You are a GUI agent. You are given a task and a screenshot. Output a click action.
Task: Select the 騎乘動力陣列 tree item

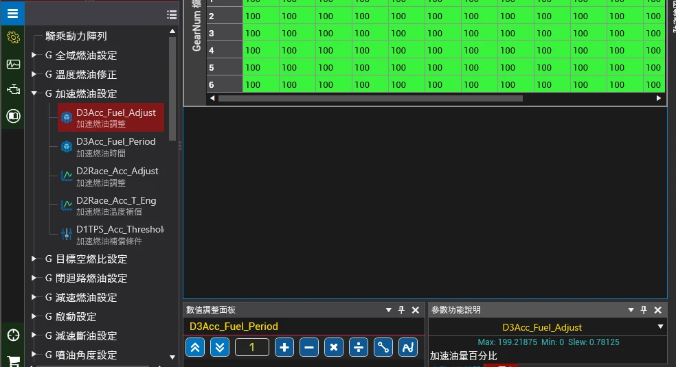tap(76, 36)
